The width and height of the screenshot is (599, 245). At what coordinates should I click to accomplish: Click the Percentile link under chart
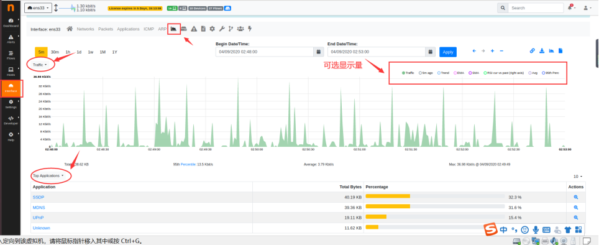tap(188, 164)
